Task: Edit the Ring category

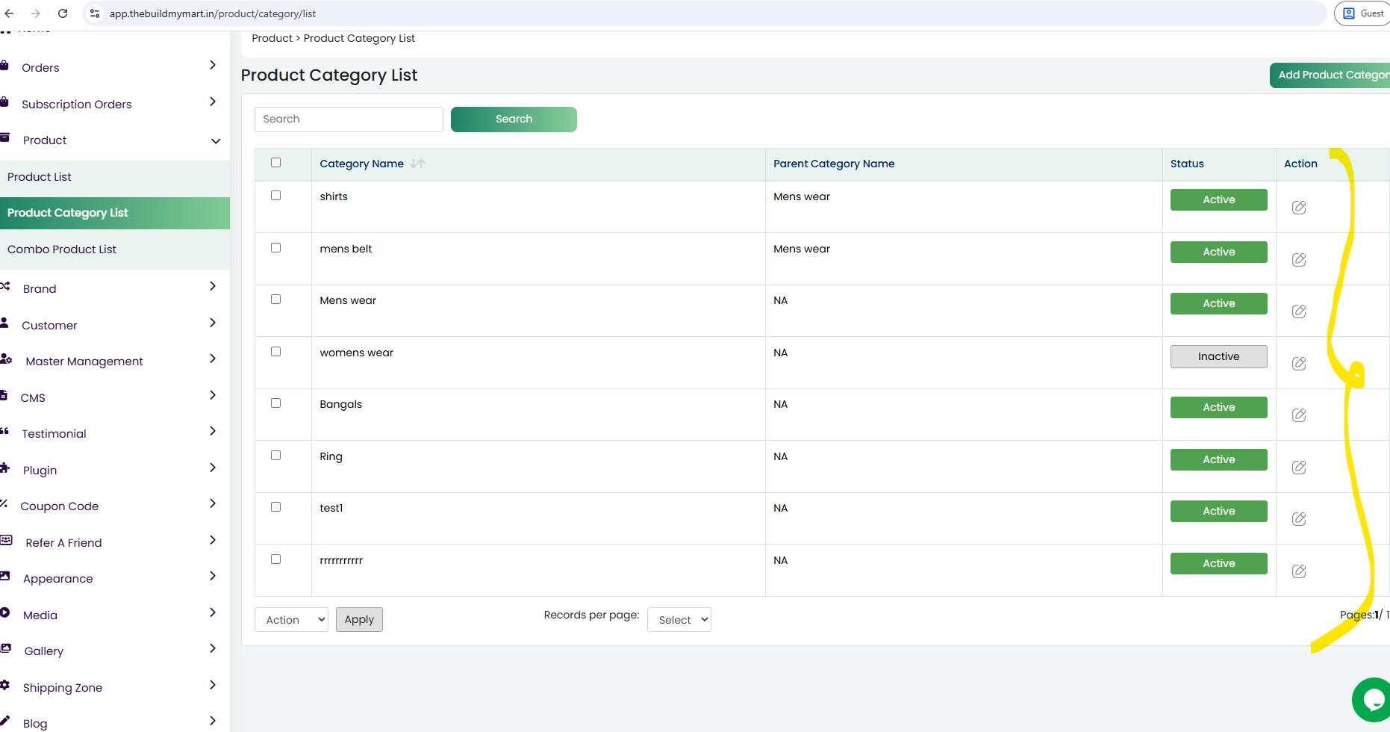Action: (x=1299, y=468)
